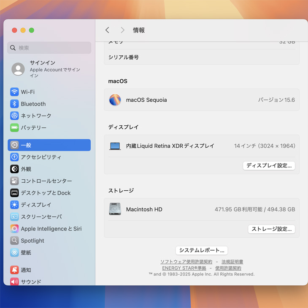Open ディスプレイ設定... button
Screen dimensions: 308x308
coord(269,165)
